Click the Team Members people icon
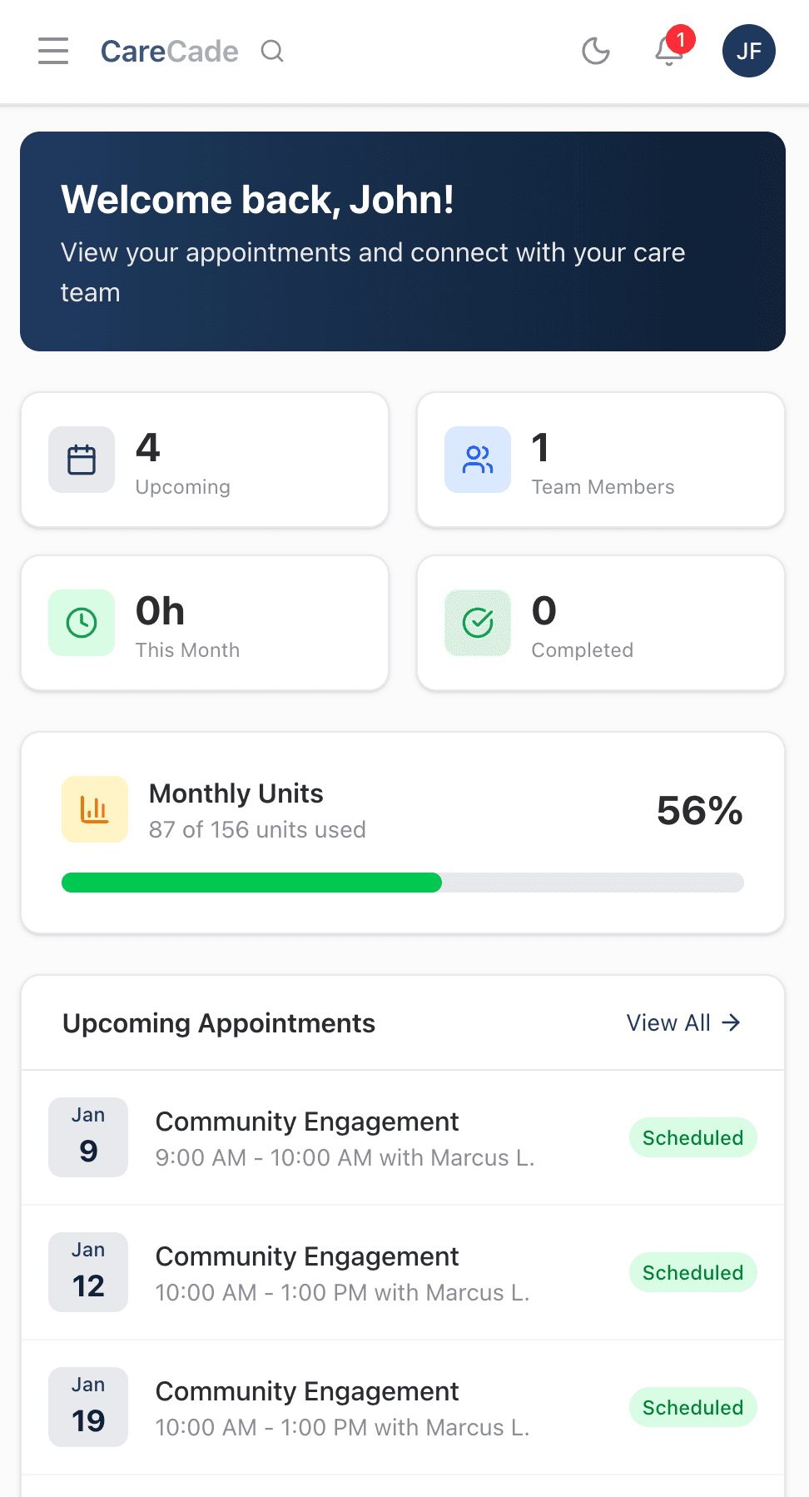This screenshot has width=809, height=1497. click(478, 460)
